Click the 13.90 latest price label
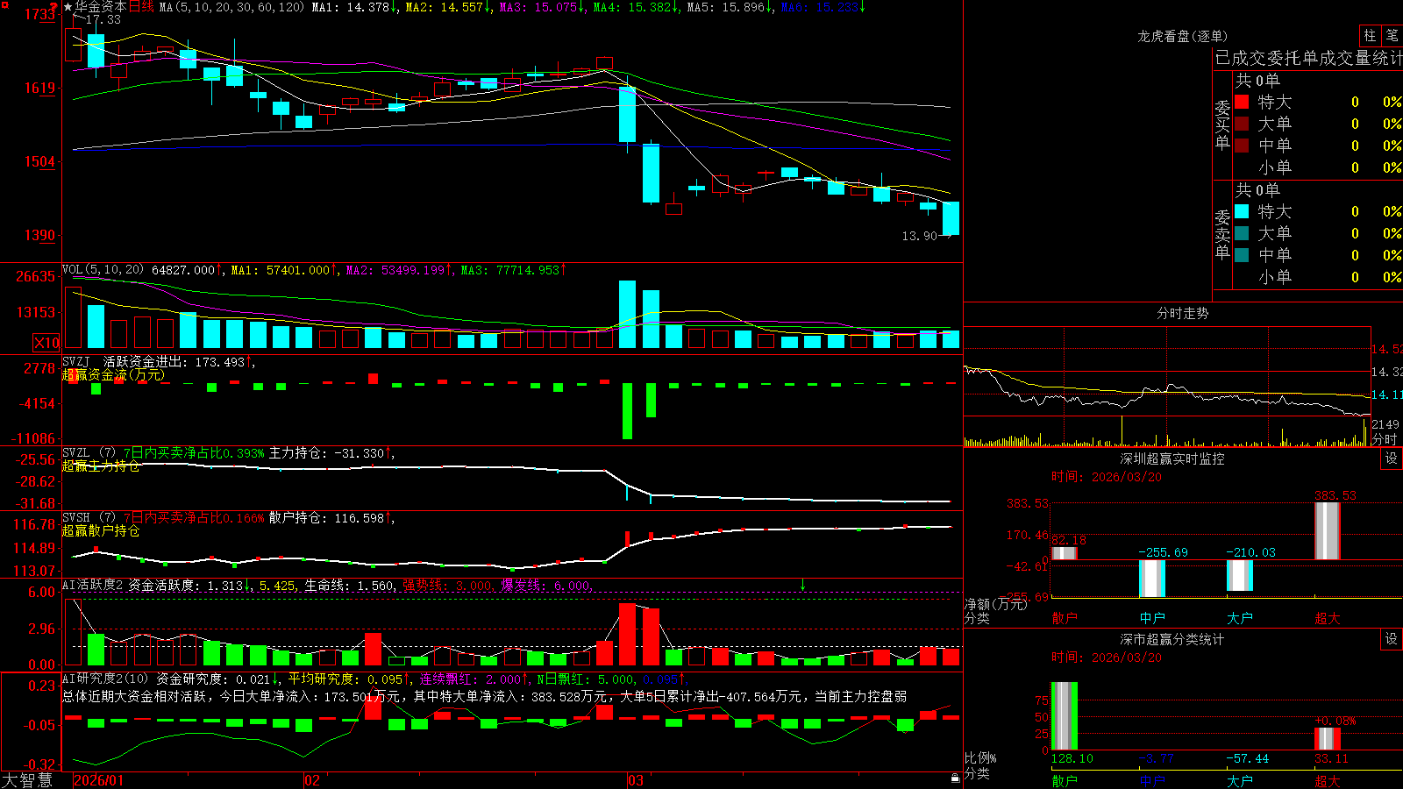This screenshot has width=1403, height=789. [919, 236]
